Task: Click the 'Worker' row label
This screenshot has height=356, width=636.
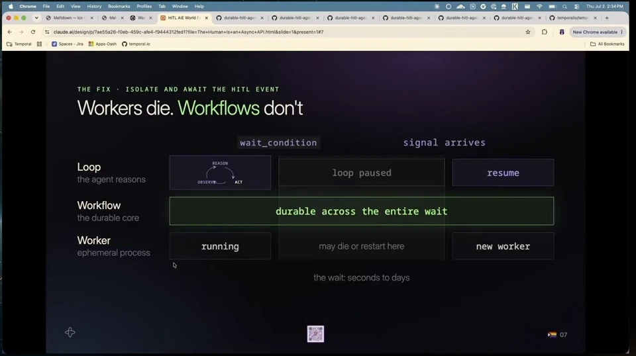Action: (93, 241)
